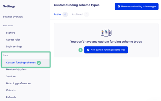Open Matching preferences
This screenshot has height=101, width=161.
pyautogui.click(x=18, y=83)
